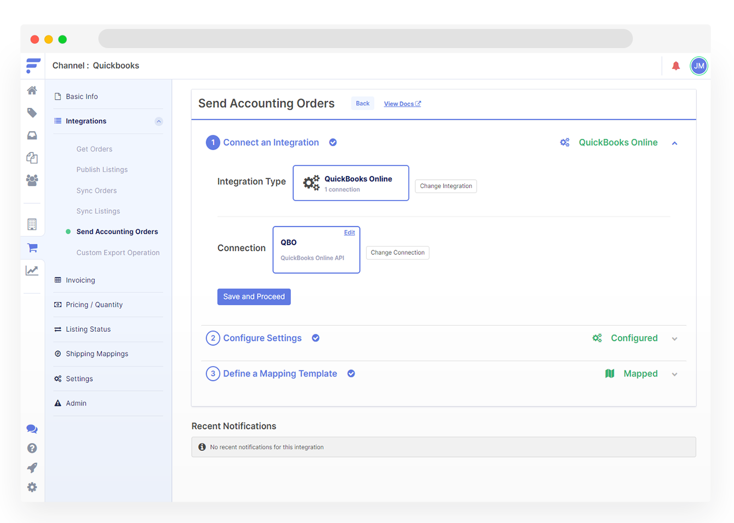Open the JM user avatar menu

[699, 66]
